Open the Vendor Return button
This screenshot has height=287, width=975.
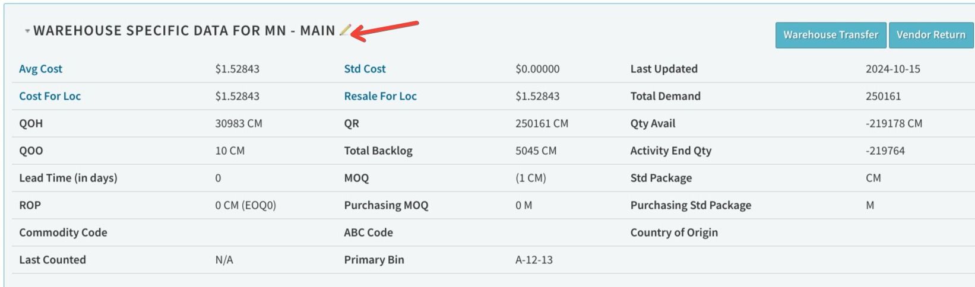pos(930,35)
